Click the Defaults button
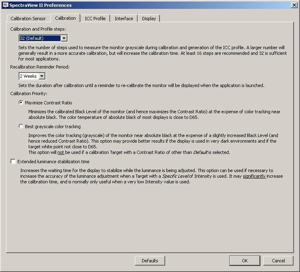This screenshot has width=300, height=272. click(x=150, y=261)
